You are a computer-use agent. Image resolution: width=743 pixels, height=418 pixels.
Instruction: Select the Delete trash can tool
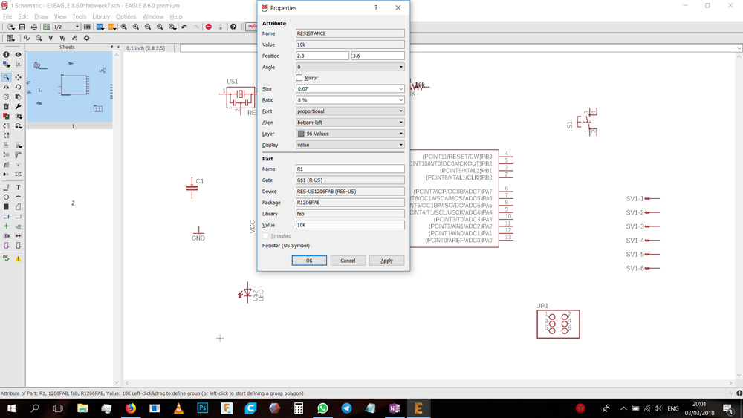point(6,106)
